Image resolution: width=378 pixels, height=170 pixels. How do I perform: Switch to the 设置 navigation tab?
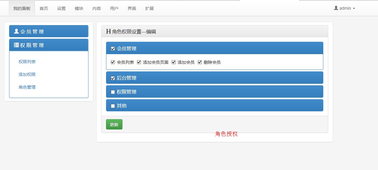(61, 8)
